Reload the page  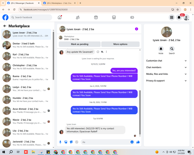click(14, 10)
